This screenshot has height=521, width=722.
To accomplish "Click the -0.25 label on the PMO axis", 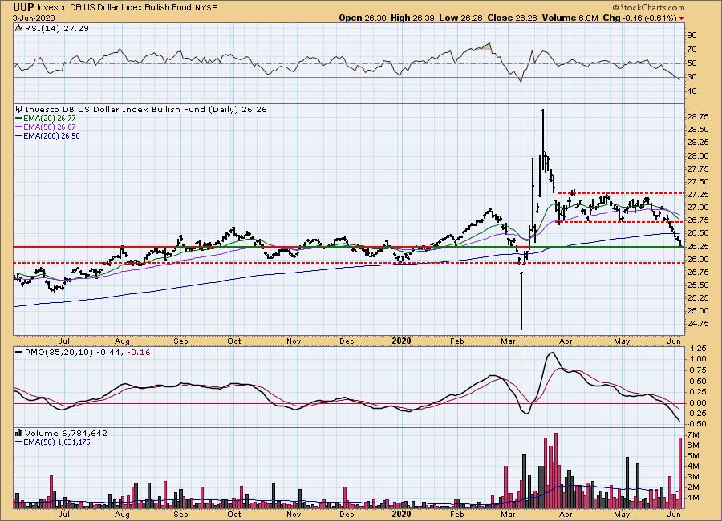I will 697,414.
